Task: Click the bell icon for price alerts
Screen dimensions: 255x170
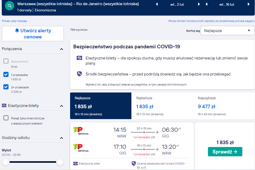Action: (17, 30)
